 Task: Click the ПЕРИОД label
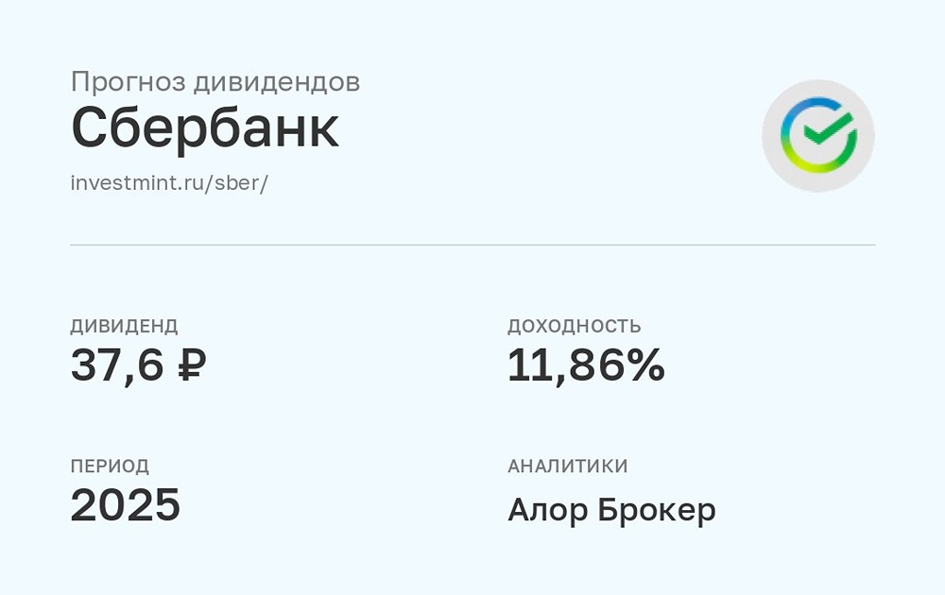point(110,467)
